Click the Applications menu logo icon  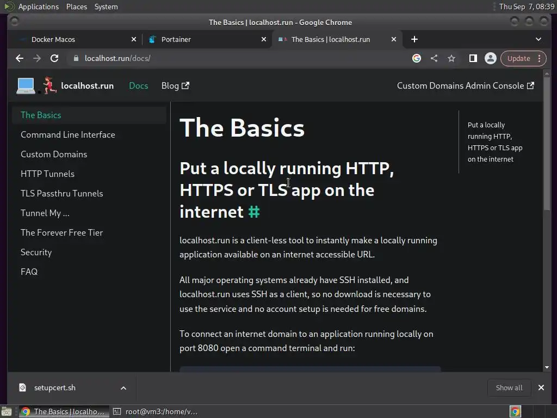pos(9,7)
